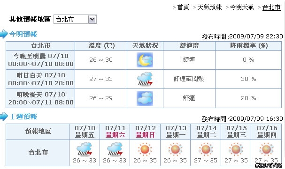Click the sun icon under 07/13 星期一
The height and width of the screenshot is (169, 285).
[175, 149]
